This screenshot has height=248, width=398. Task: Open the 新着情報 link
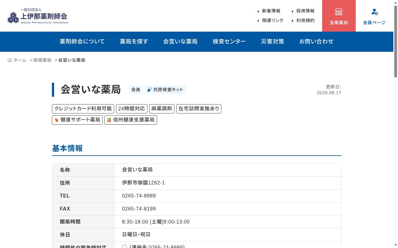(271, 11)
